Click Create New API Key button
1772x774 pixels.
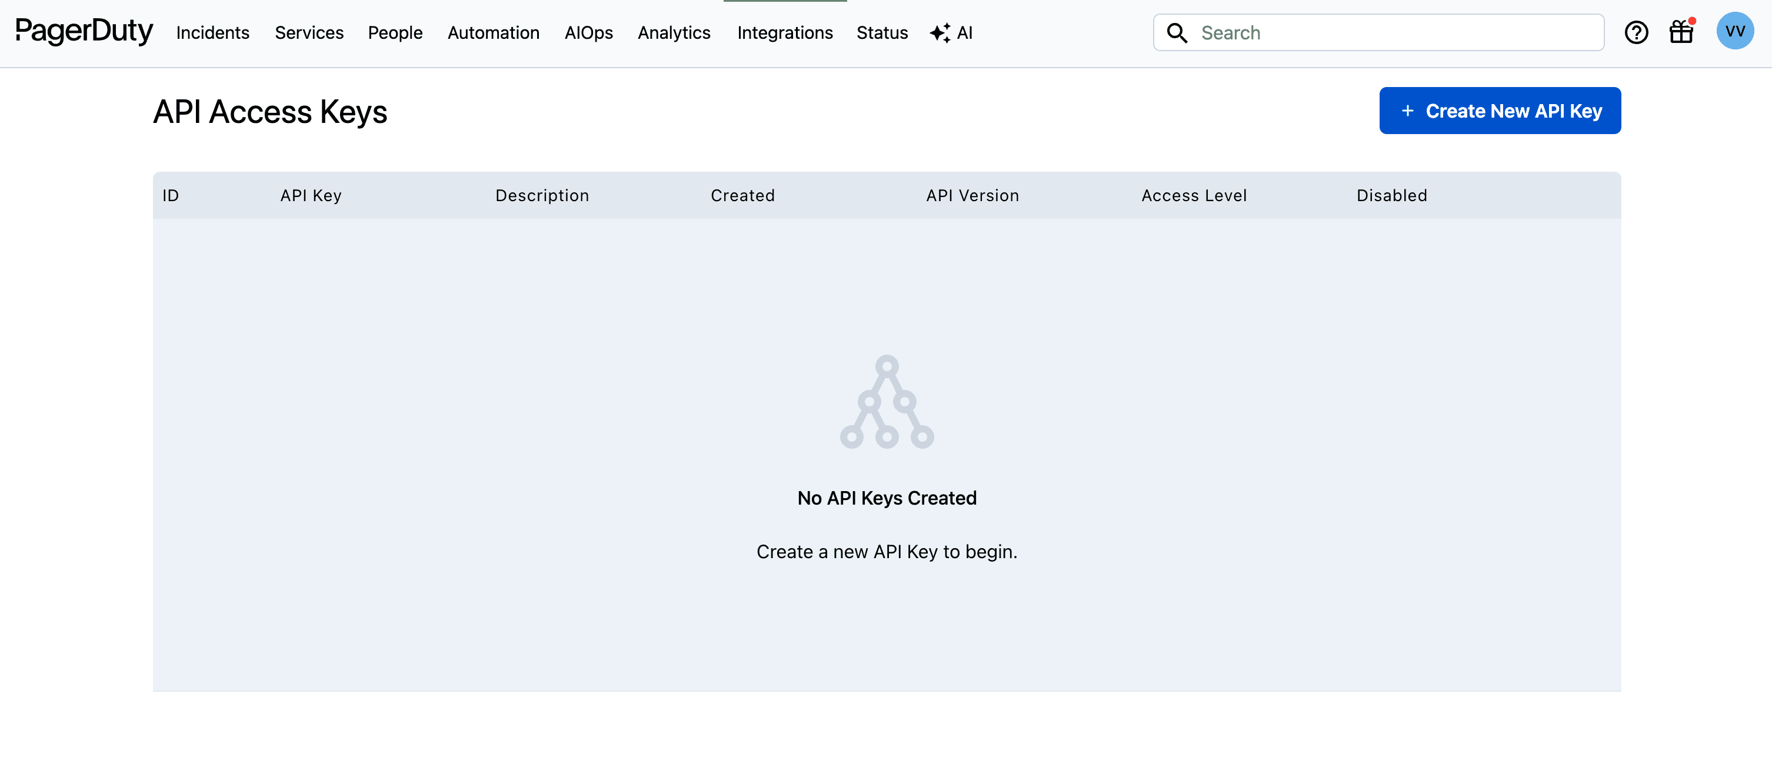point(1500,111)
